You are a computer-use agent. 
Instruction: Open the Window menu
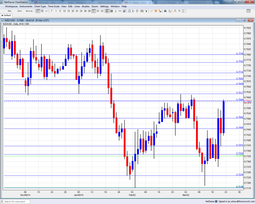pyautogui.click(x=115, y=6)
